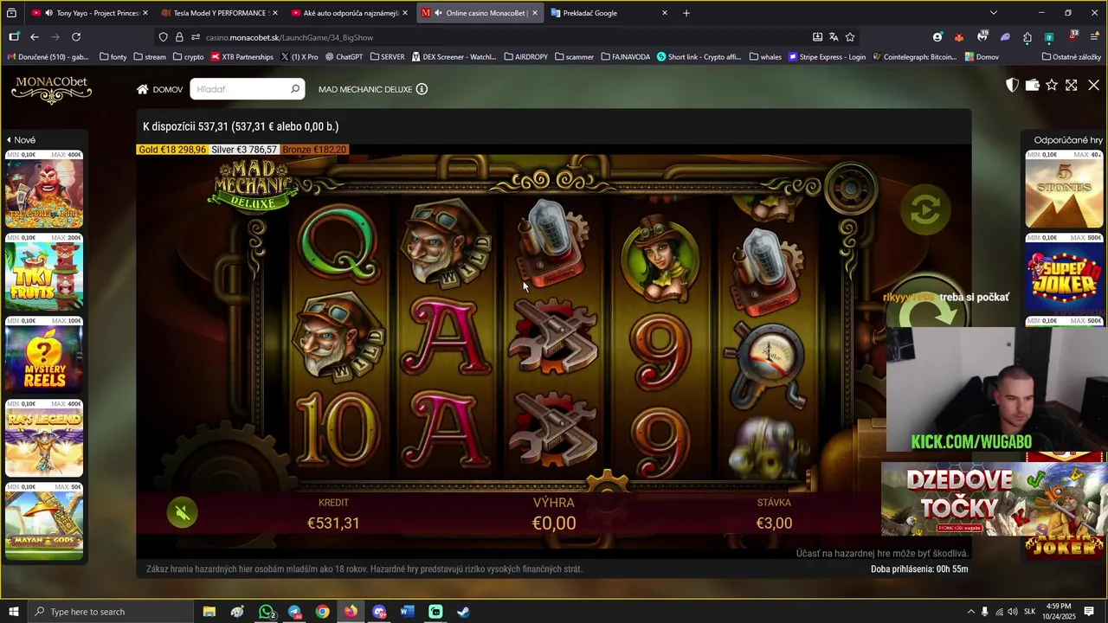Switch to Tesla Model Y Performance tab
The image size is (1108, 623).
(x=218, y=13)
